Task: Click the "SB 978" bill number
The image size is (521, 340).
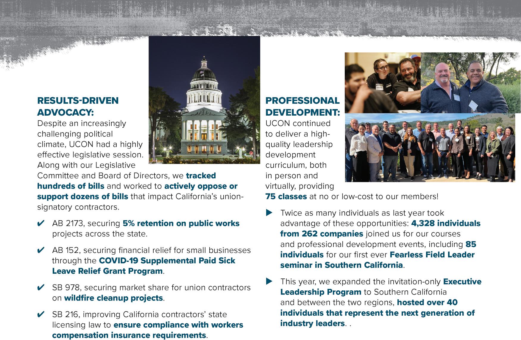Action: pyautogui.click(x=66, y=287)
